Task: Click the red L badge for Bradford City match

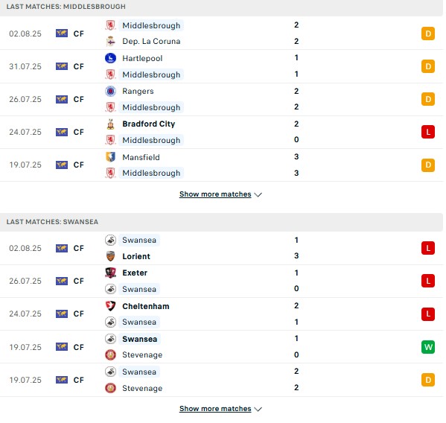Action: [x=428, y=132]
